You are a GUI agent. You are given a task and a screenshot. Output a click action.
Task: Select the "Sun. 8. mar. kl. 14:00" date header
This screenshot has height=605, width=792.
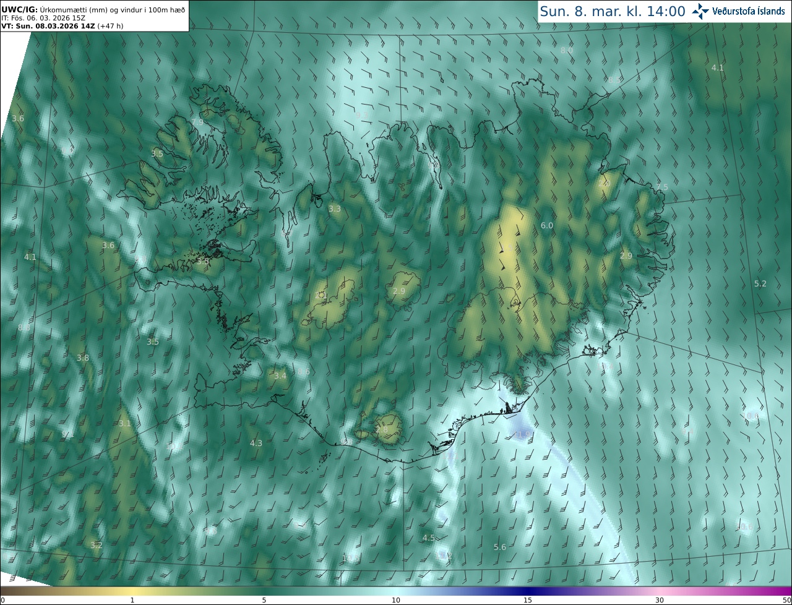pos(613,11)
